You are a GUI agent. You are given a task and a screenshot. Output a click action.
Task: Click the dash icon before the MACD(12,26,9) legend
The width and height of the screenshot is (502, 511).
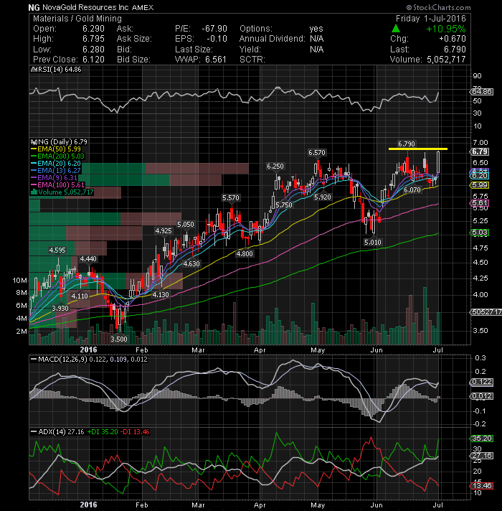coord(34,360)
